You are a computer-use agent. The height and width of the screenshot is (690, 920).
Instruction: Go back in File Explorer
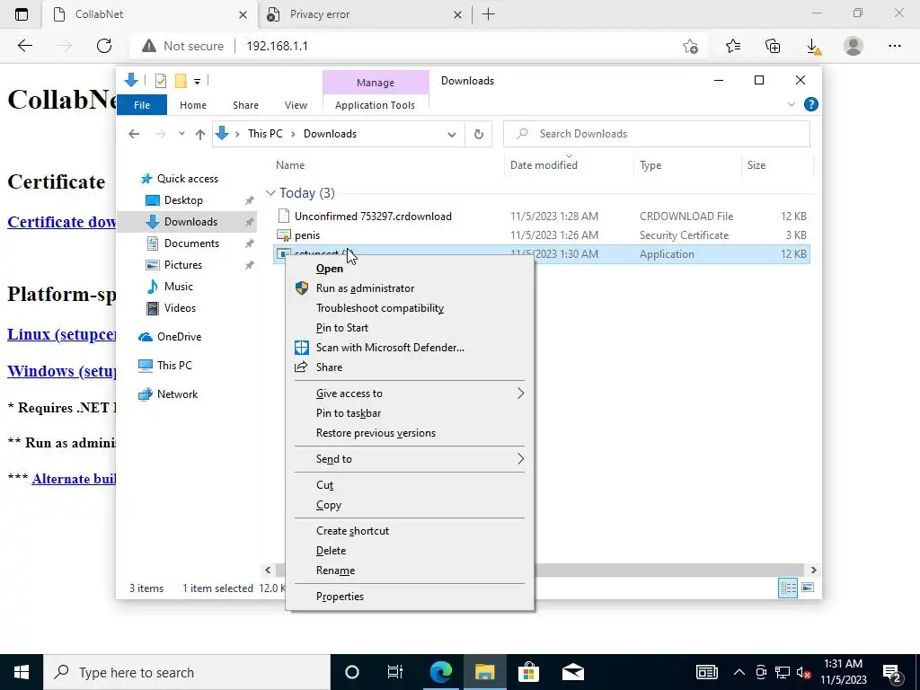[134, 134]
